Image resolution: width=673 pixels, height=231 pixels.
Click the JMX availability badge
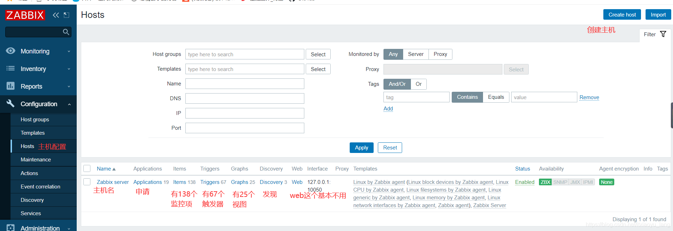coord(575,182)
